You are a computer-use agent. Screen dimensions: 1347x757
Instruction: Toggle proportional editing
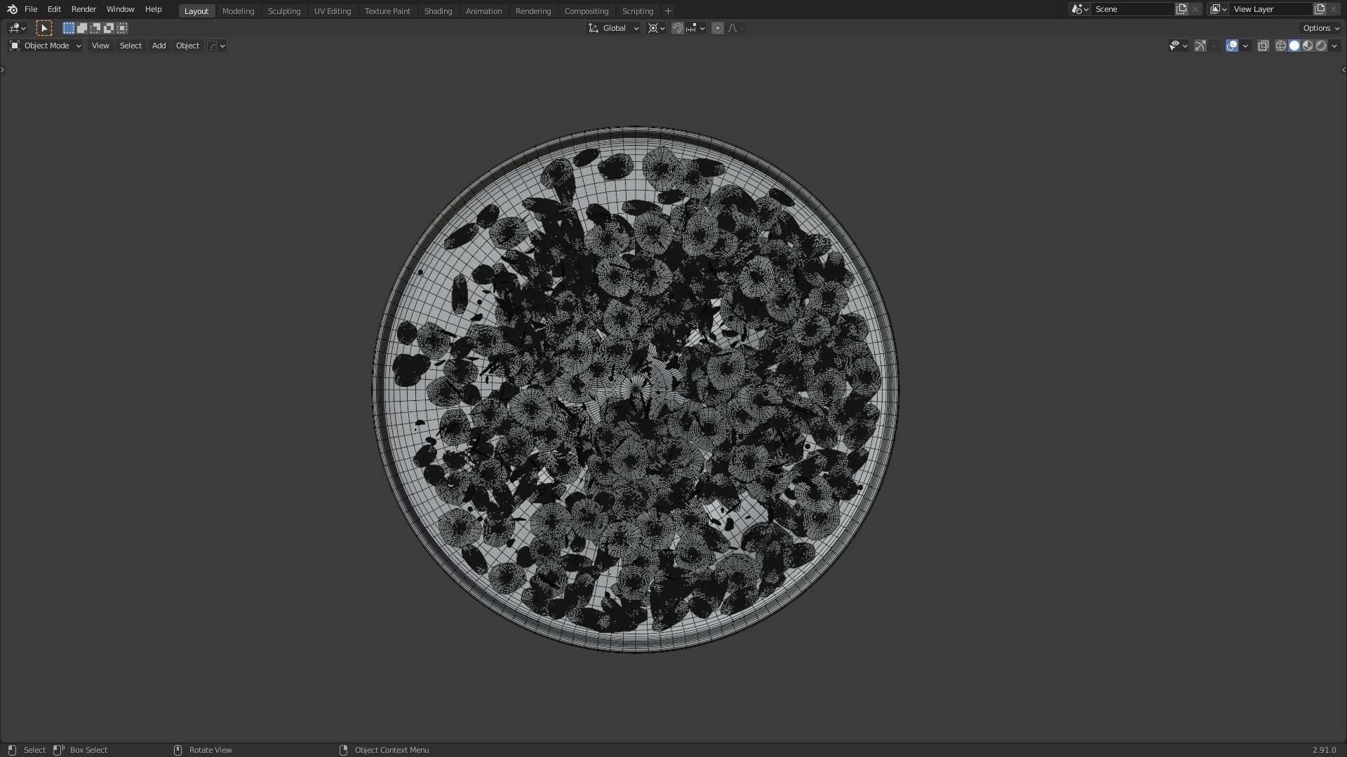coord(717,28)
